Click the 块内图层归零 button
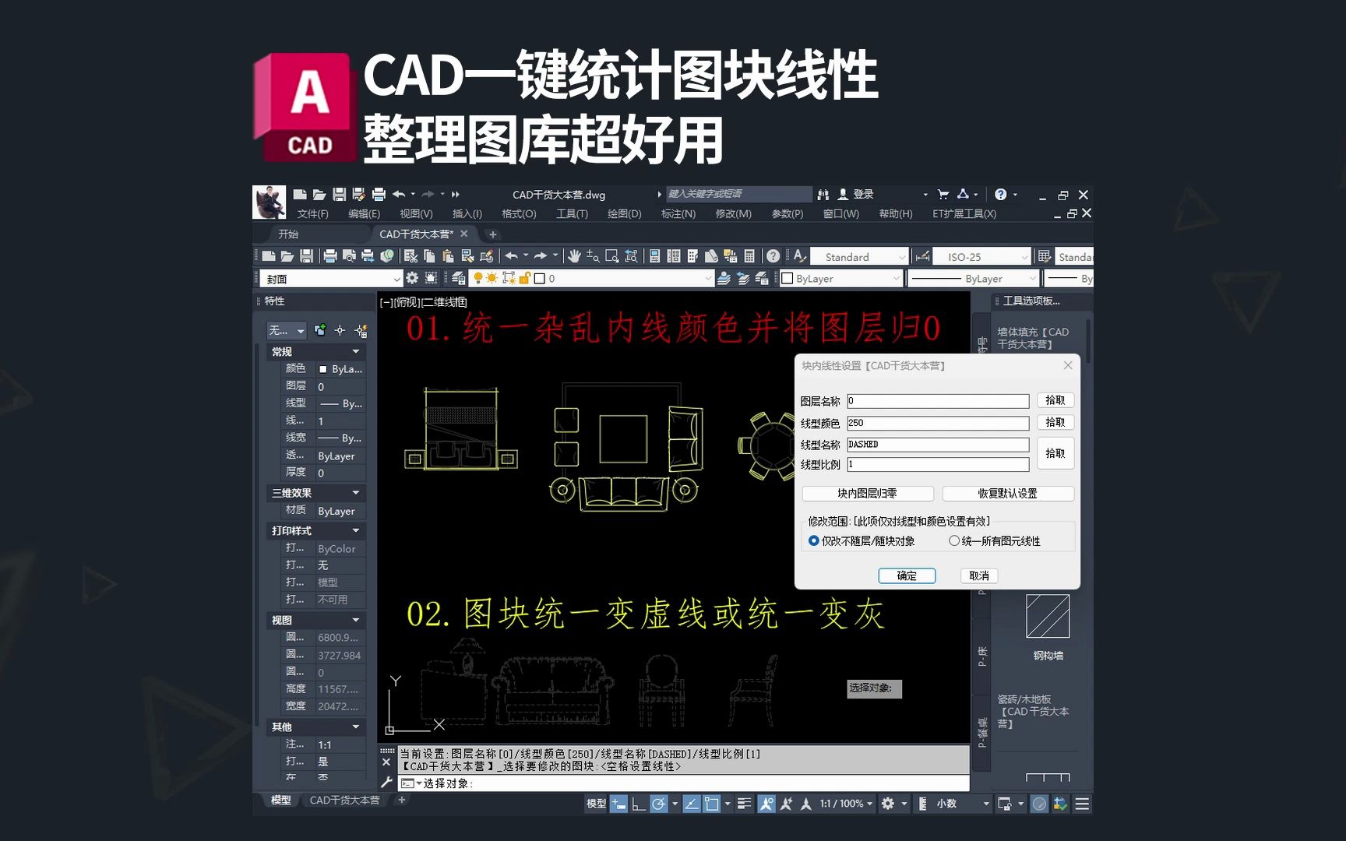This screenshot has width=1346, height=841. point(867,493)
